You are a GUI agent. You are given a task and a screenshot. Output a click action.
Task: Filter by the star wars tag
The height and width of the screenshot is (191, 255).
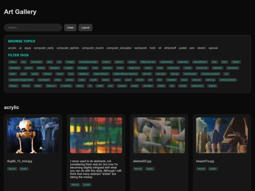tap(161, 74)
